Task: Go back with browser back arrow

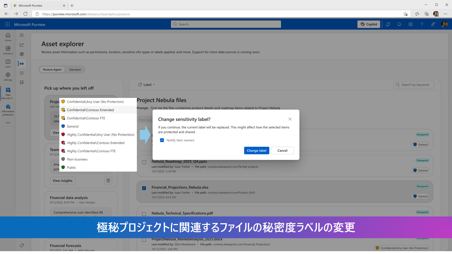Action: click(x=6, y=14)
